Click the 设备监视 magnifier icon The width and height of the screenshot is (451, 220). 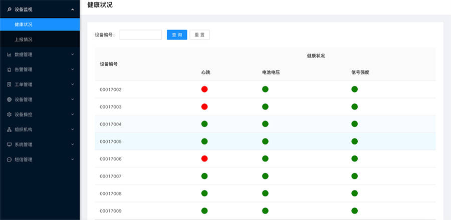click(9, 9)
